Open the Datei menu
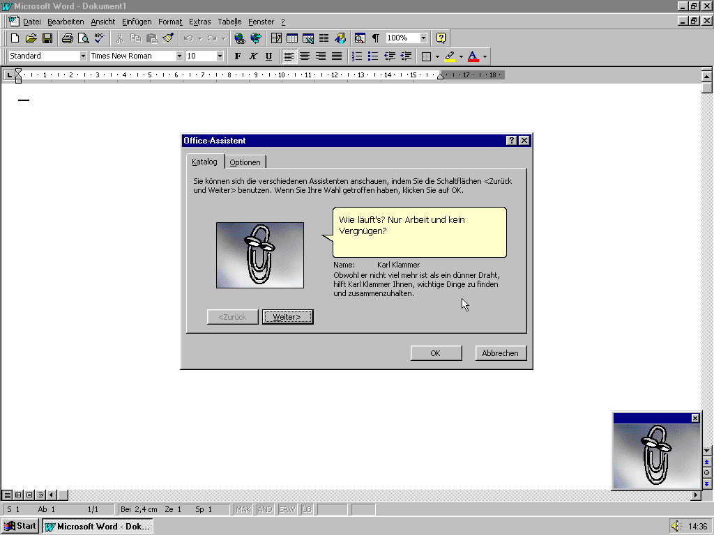Screen dimensions: 714x535 click(x=32, y=22)
